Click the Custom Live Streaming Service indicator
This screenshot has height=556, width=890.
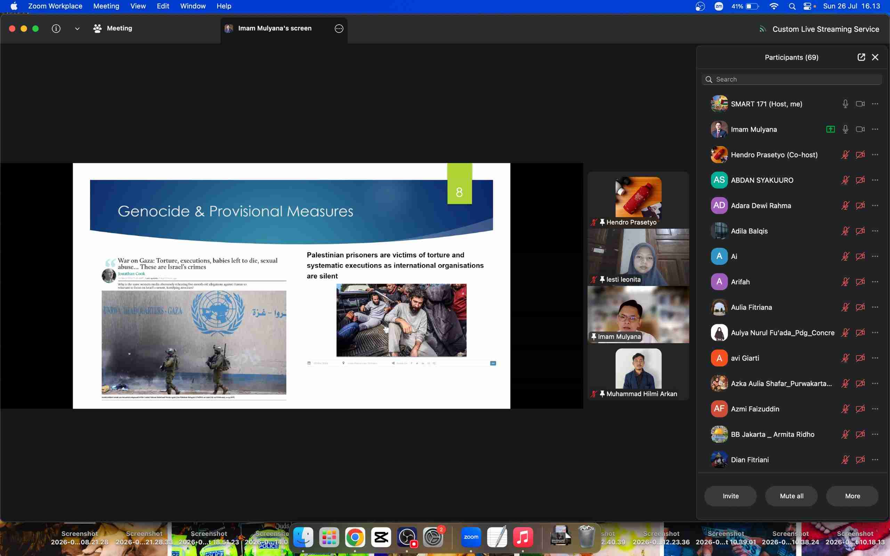(819, 29)
